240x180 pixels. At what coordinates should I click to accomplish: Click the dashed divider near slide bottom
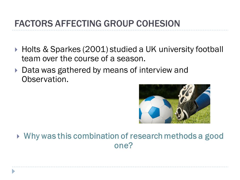pos(120,167)
